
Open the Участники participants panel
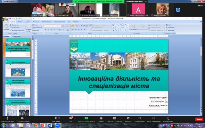[55, 118]
